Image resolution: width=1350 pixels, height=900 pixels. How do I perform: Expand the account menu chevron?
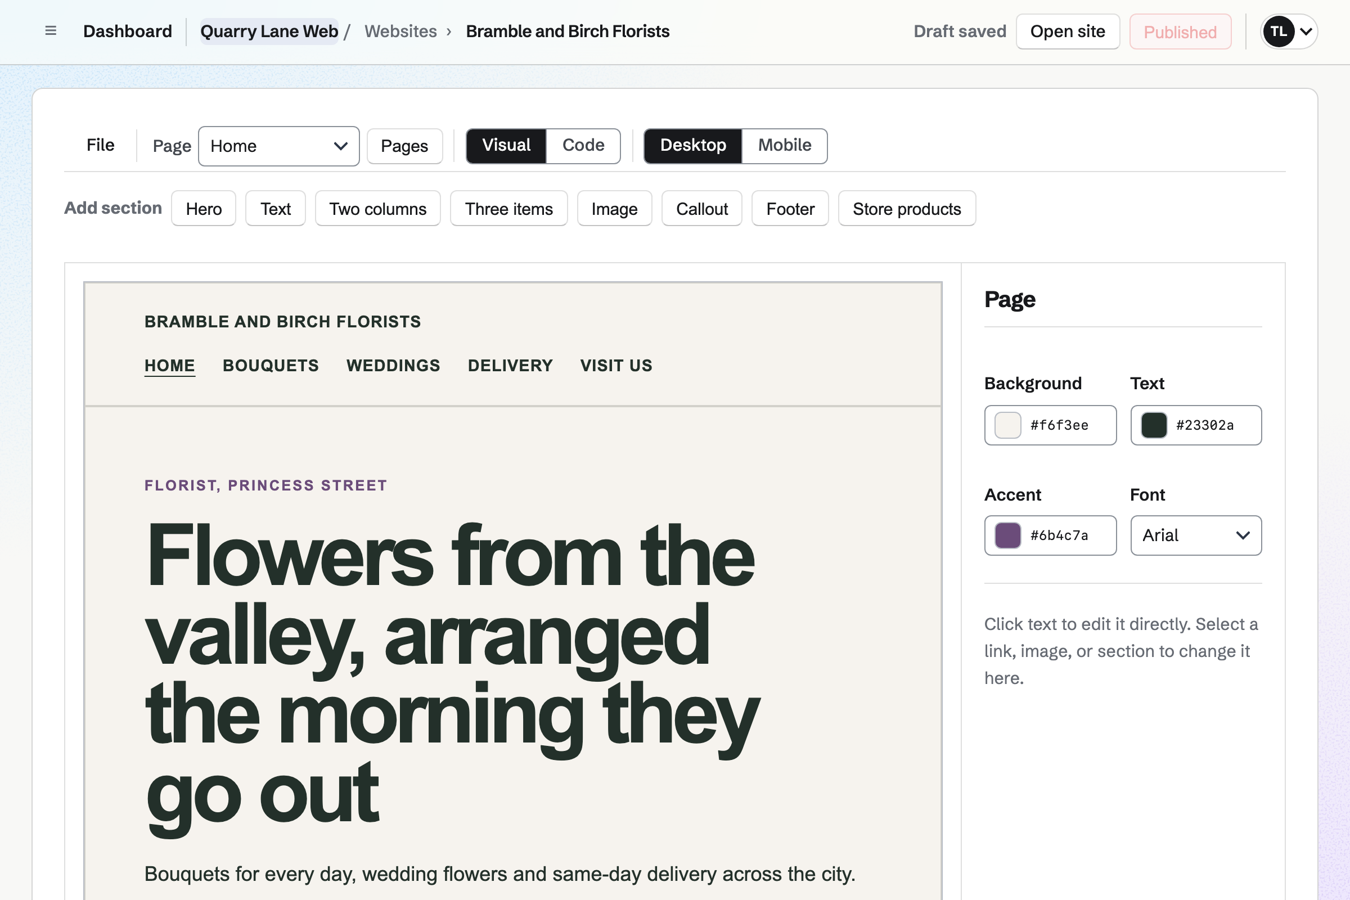pyautogui.click(x=1306, y=31)
